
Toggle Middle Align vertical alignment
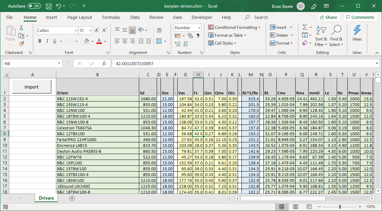125,30
